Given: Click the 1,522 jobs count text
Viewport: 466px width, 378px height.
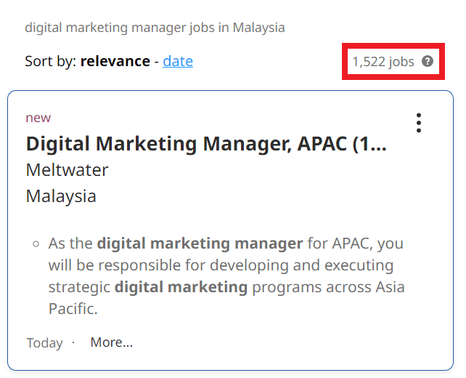Looking at the screenshot, I should point(383,62).
